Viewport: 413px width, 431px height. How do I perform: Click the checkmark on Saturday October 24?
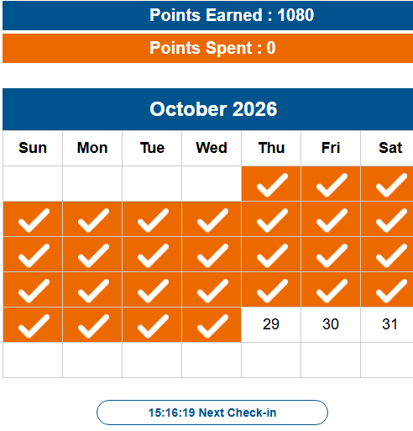(x=391, y=291)
